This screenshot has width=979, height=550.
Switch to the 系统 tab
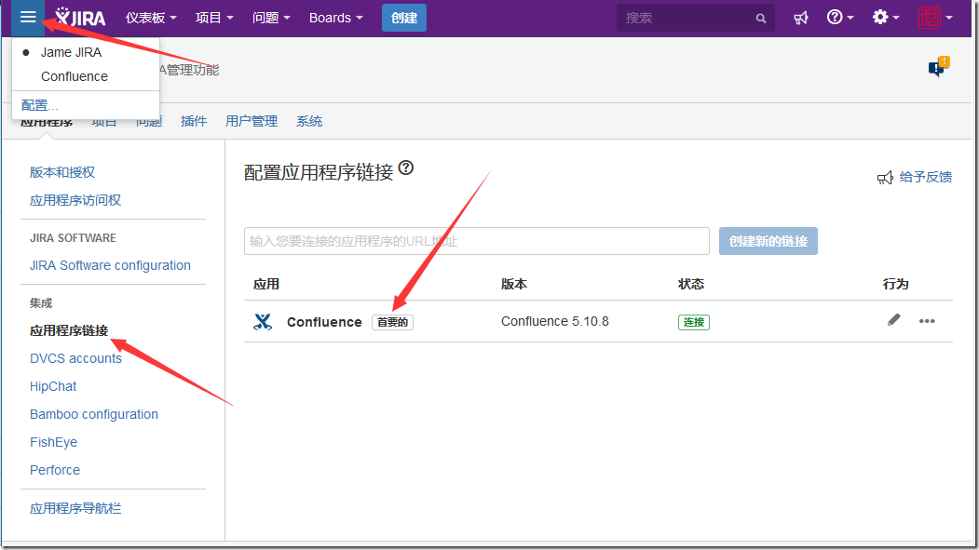point(309,121)
